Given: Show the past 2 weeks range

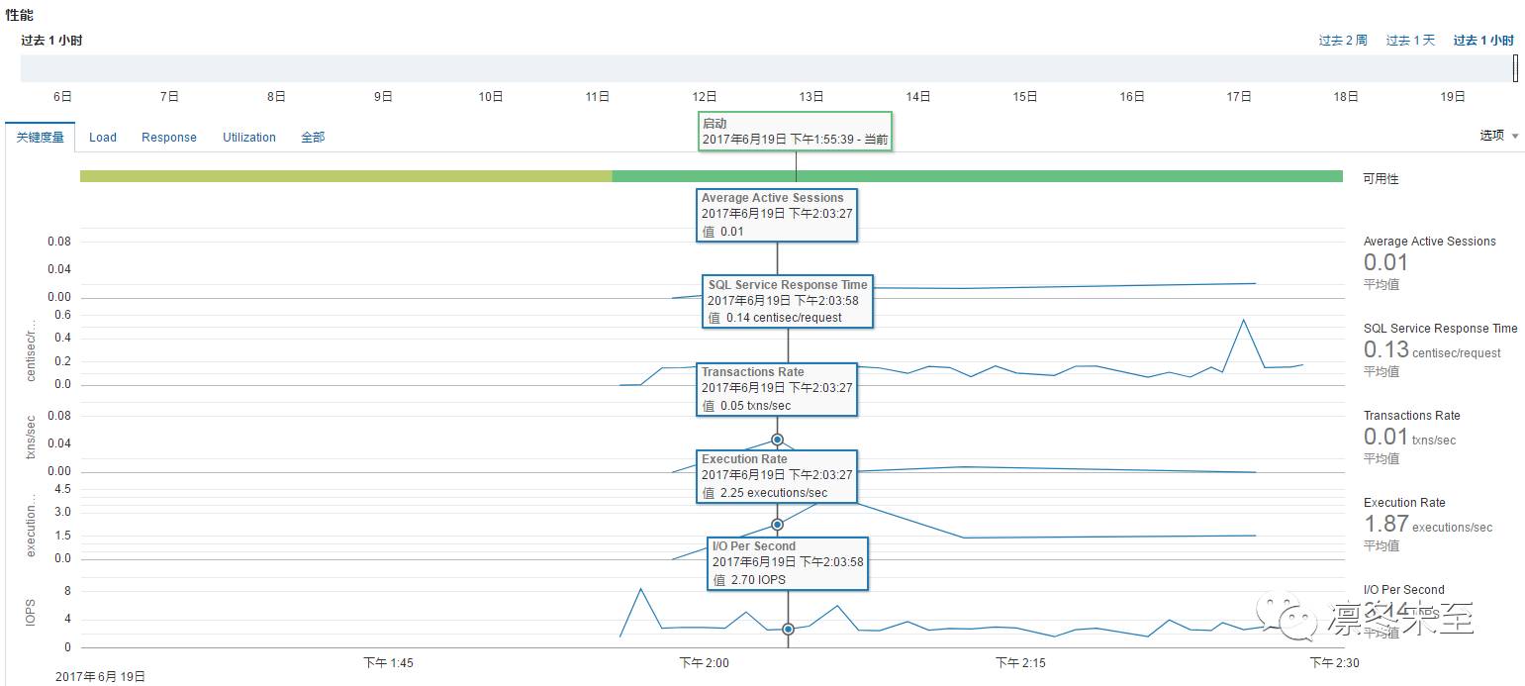Looking at the screenshot, I should click(1343, 41).
